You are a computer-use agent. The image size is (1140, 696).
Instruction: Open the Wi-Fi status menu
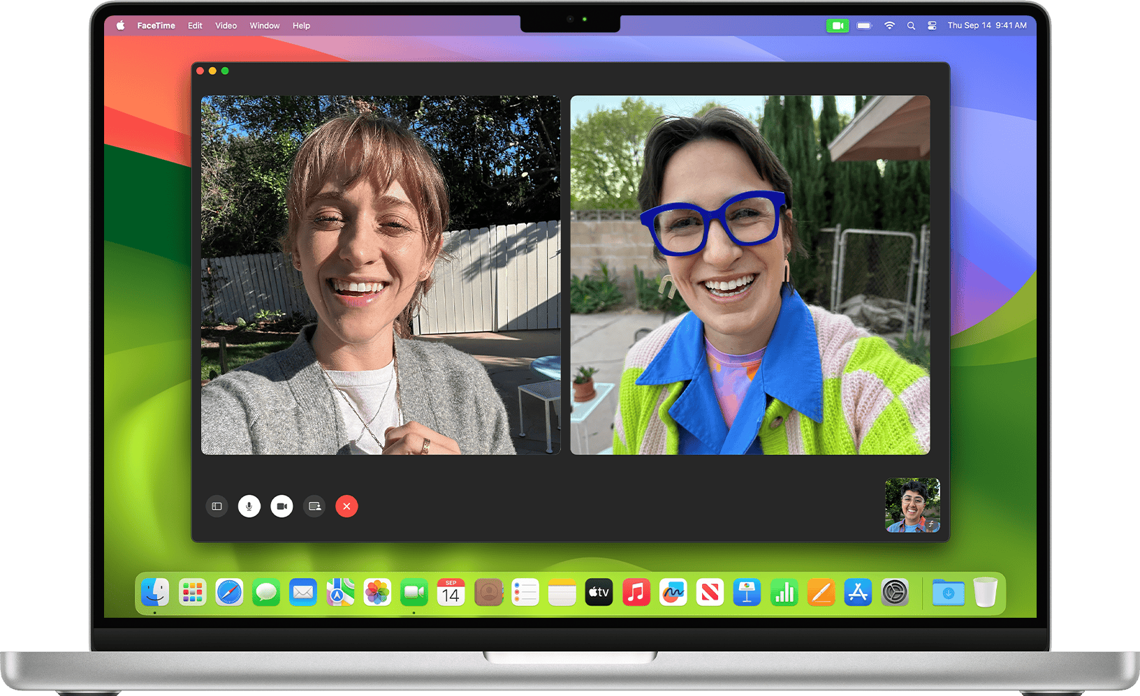pyautogui.click(x=889, y=25)
